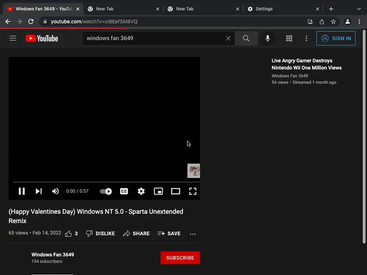367x275 pixels.
Task: Click '54 views • Streamed 1 month ago' text
Action: point(304,82)
